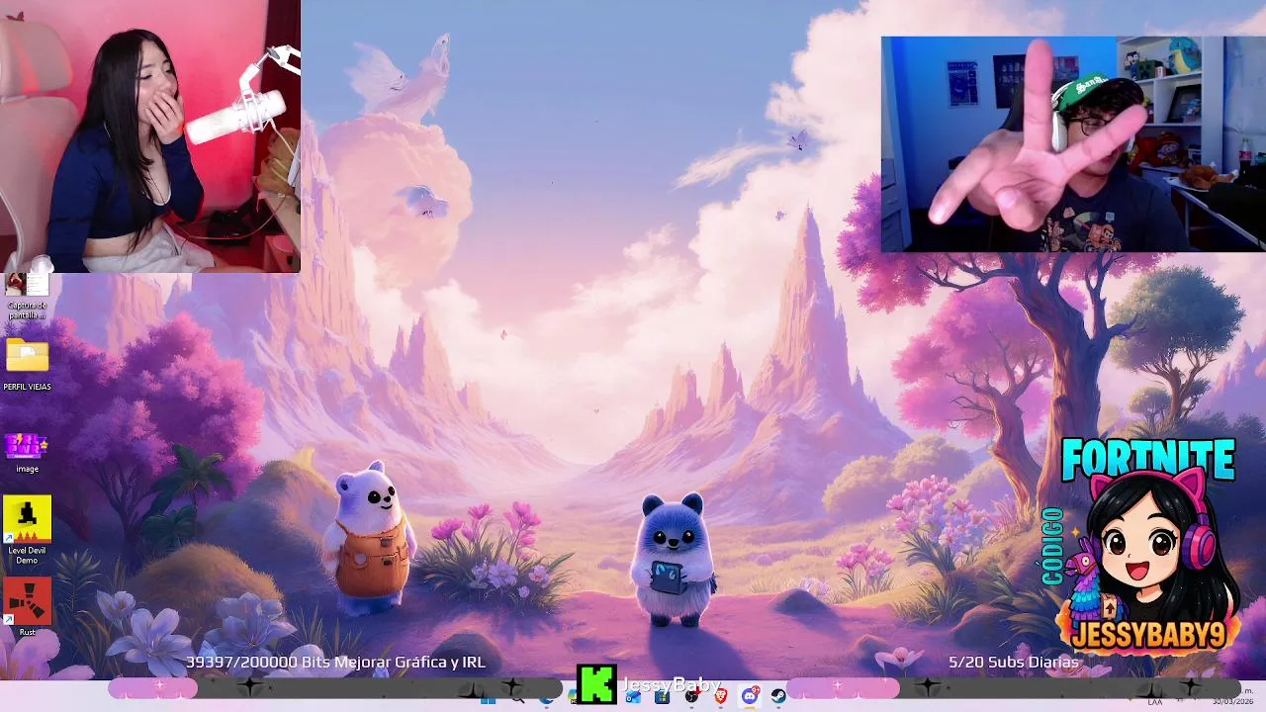Click the green Kick K logo

596,683
